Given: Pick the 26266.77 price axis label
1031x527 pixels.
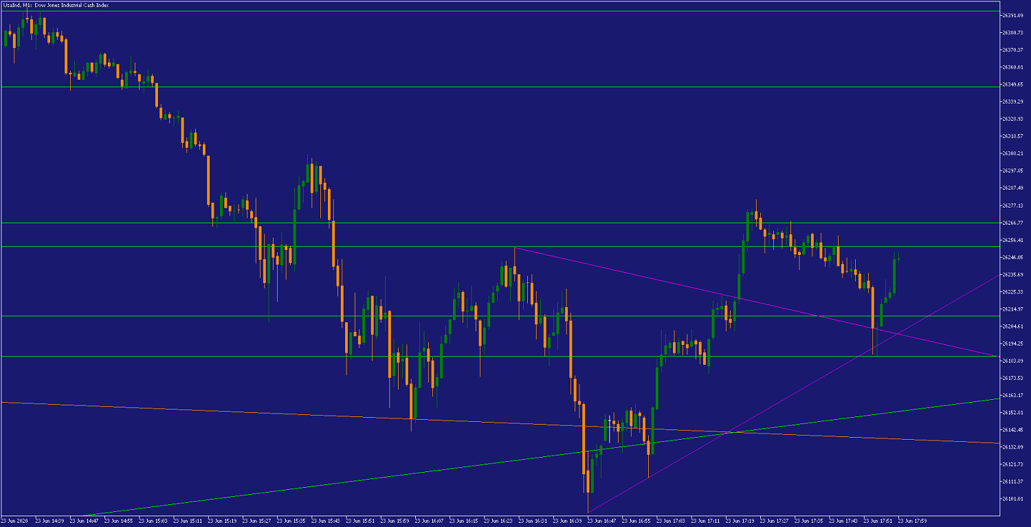Looking at the screenshot, I should click(1012, 223).
